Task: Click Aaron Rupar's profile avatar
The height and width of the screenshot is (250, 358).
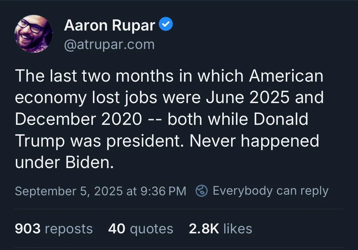Action: click(33, 34)
